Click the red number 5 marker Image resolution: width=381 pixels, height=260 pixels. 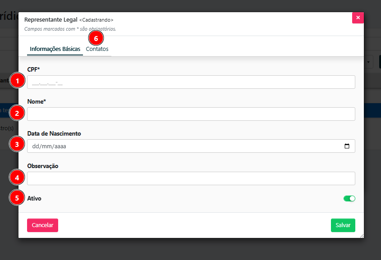tap(17, 198)
